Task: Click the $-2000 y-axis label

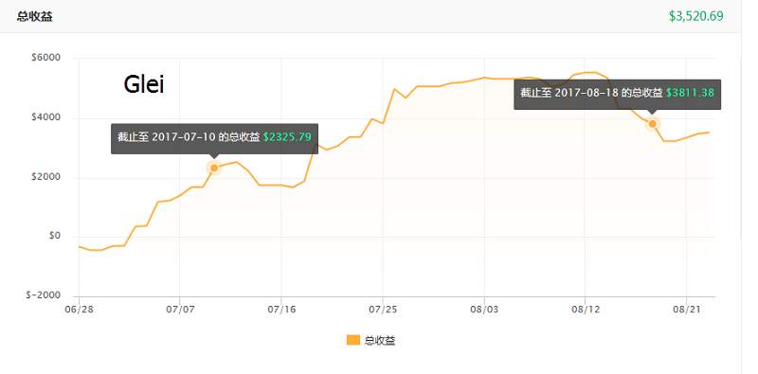Action: tap(44, 295)
